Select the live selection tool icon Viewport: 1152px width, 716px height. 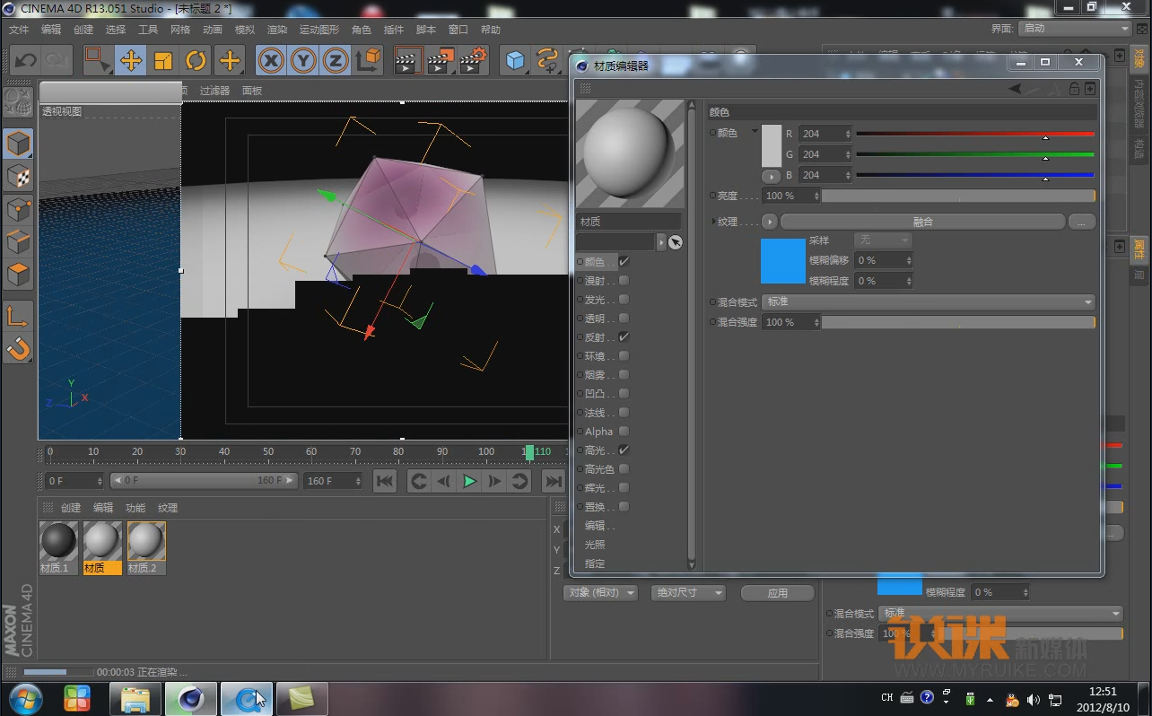(x=97, y=60)
